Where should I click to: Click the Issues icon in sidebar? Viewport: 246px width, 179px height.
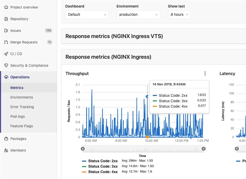[x=6, y=31]
